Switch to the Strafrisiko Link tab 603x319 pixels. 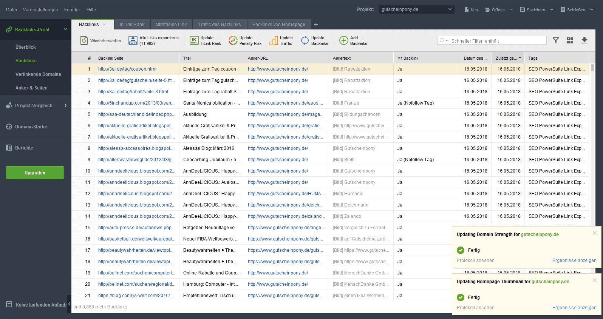171,25
